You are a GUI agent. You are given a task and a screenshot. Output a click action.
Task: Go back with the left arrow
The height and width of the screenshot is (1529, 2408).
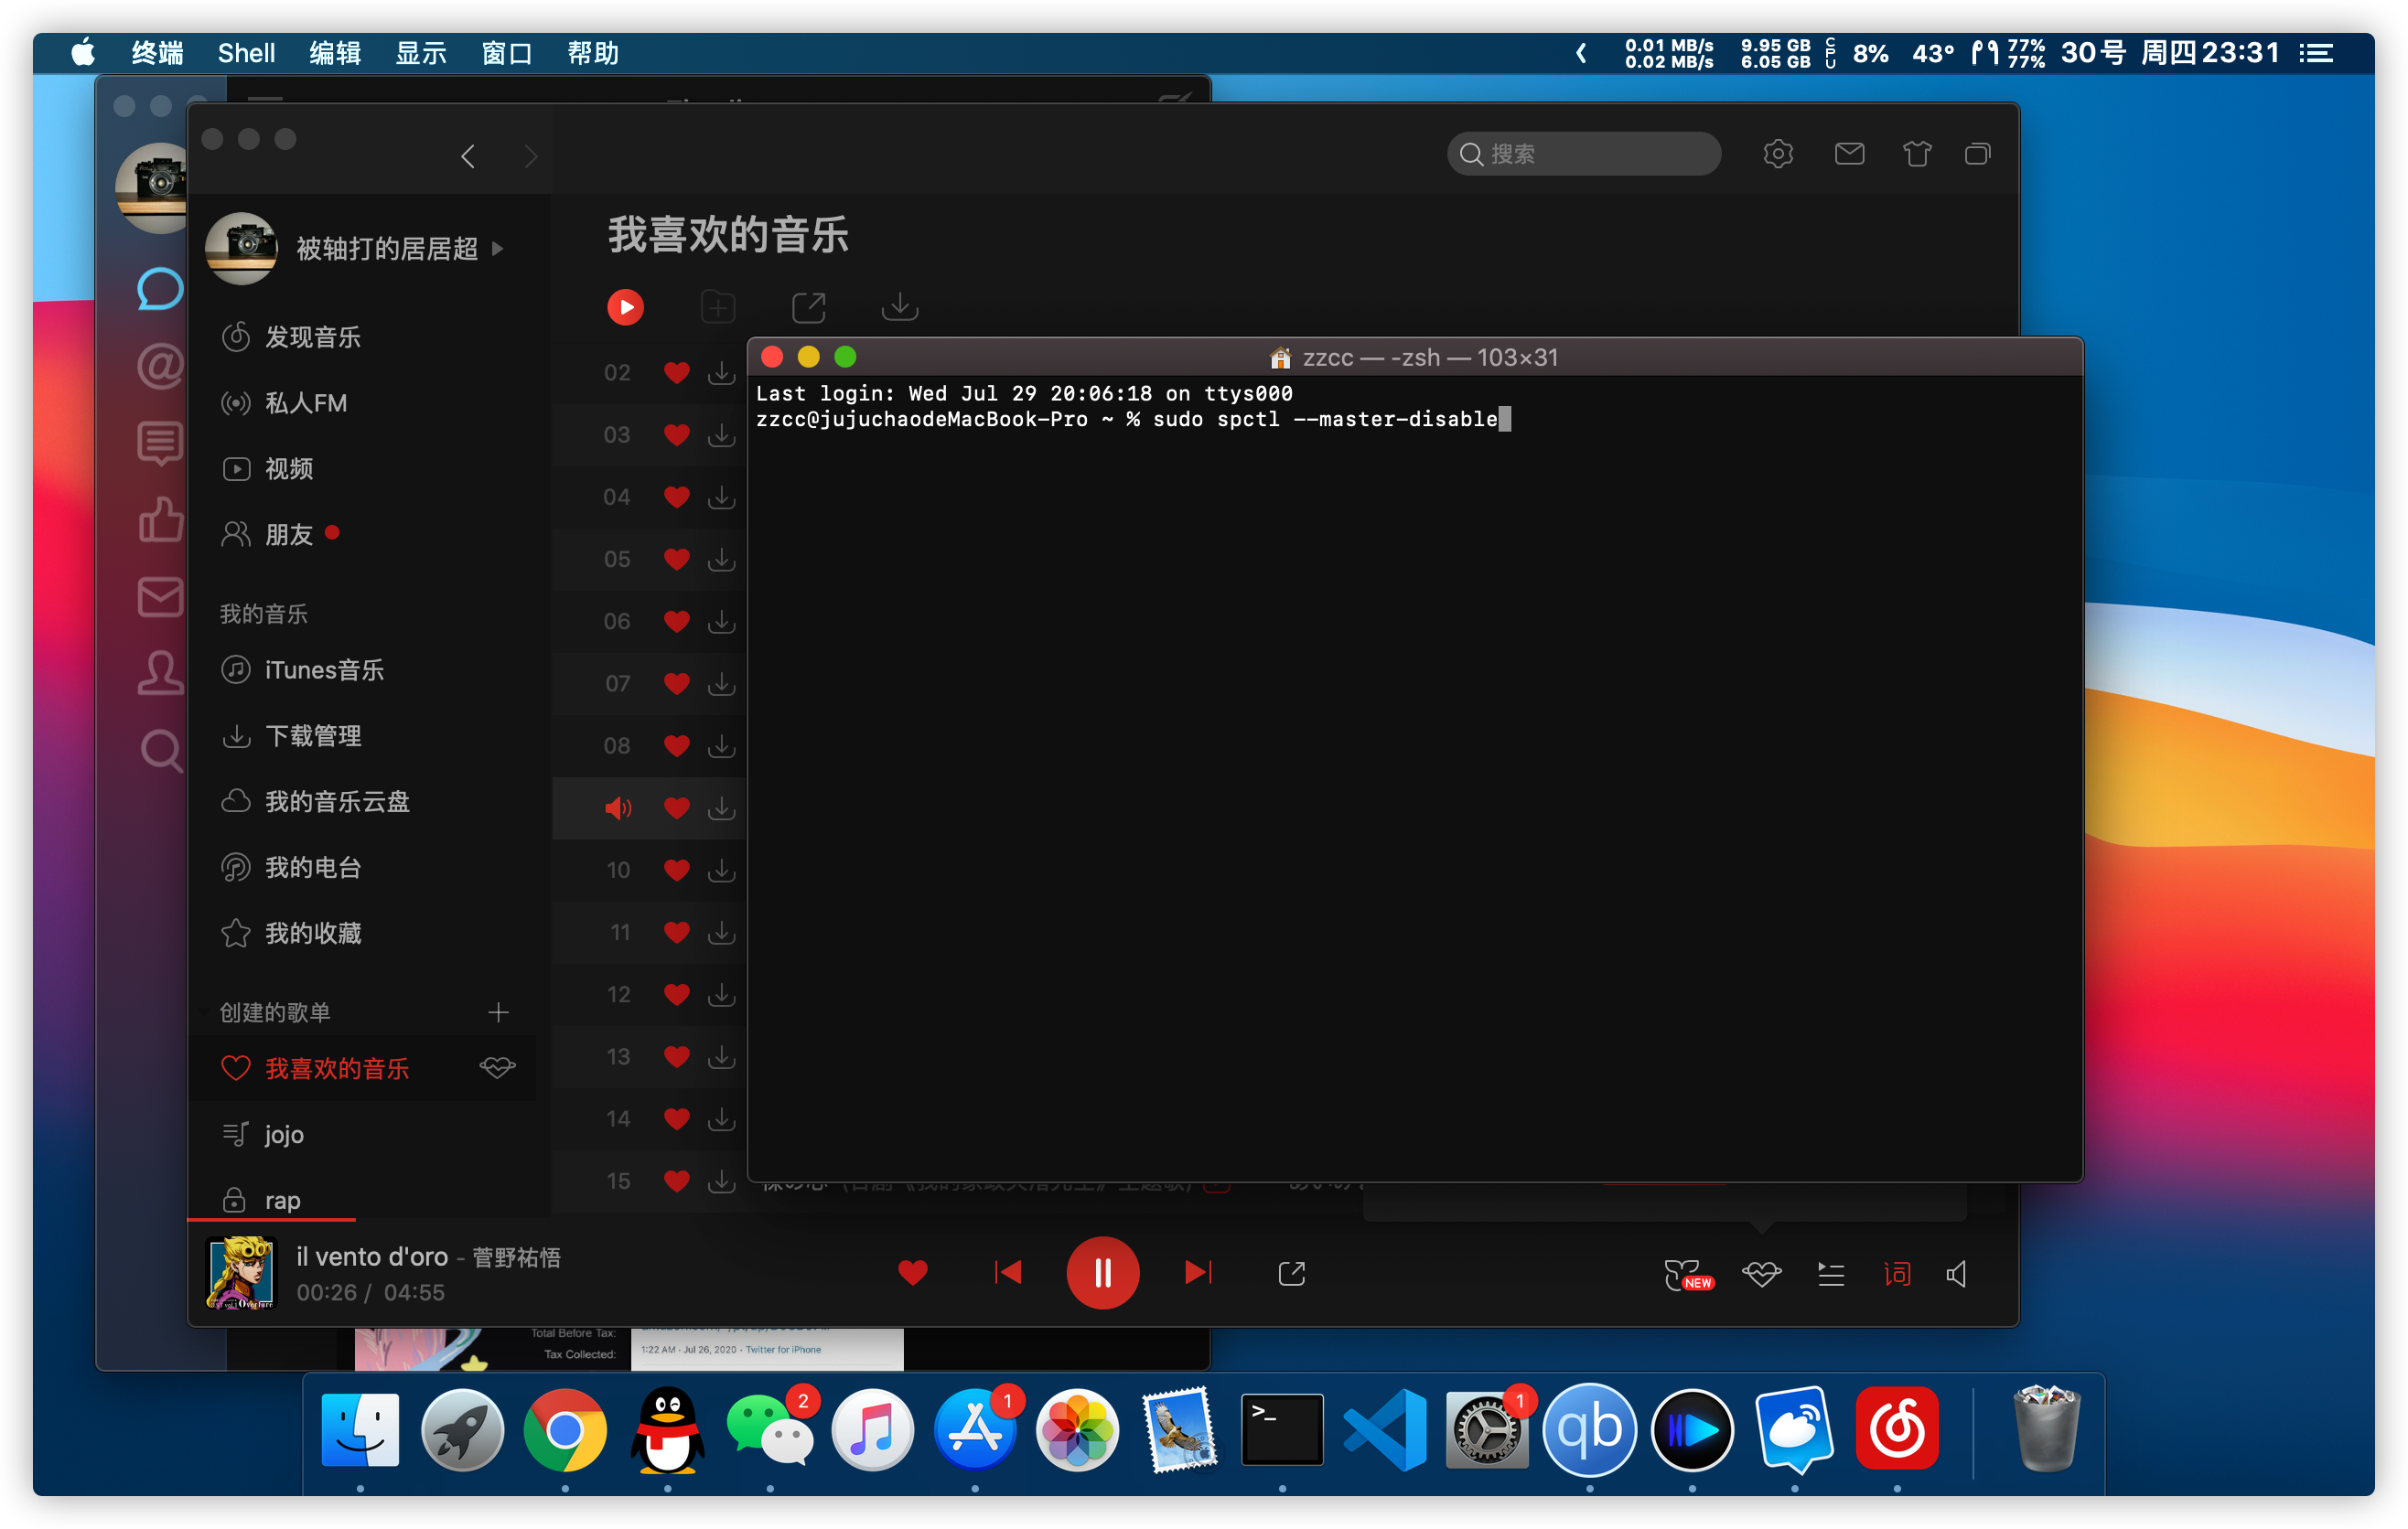coord(468,155)
